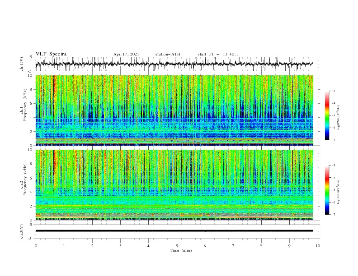This screenshot has width=358, height=276.
Task: Click the "-3" tick on ch.2 color bar
Action: 333,166
